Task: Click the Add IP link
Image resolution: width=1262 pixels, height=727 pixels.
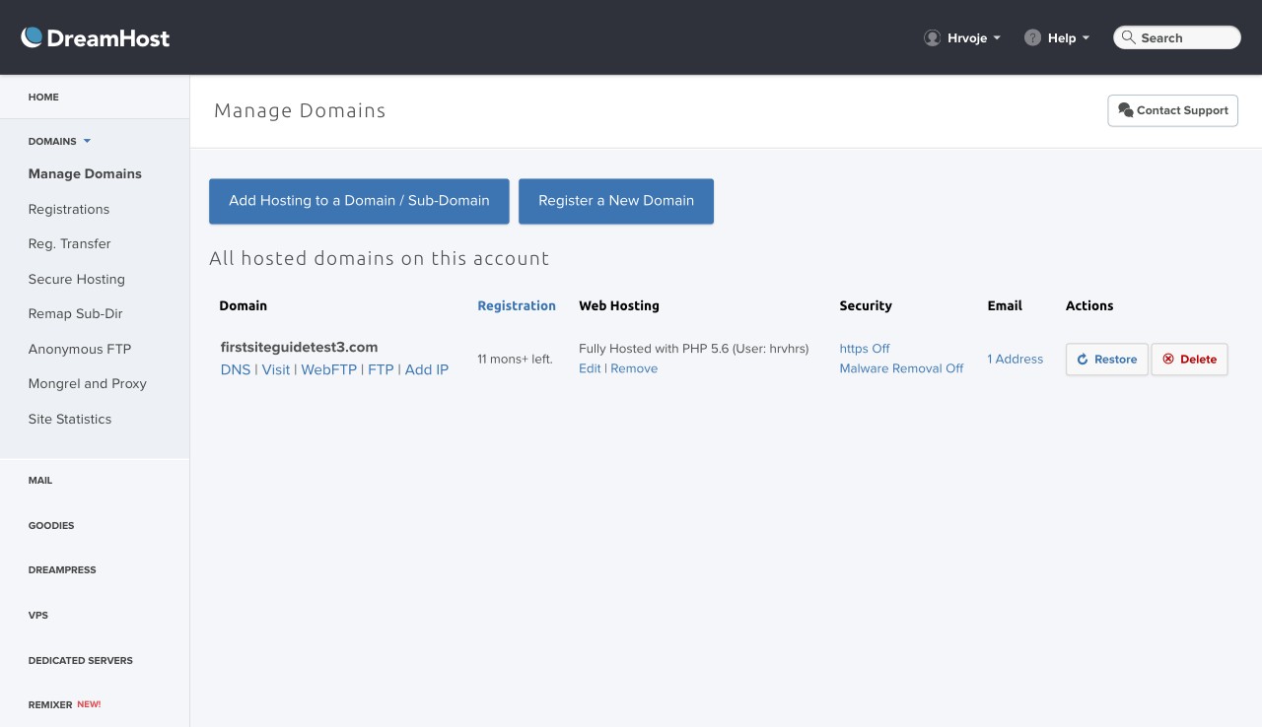Action: (x=427, y=369)
